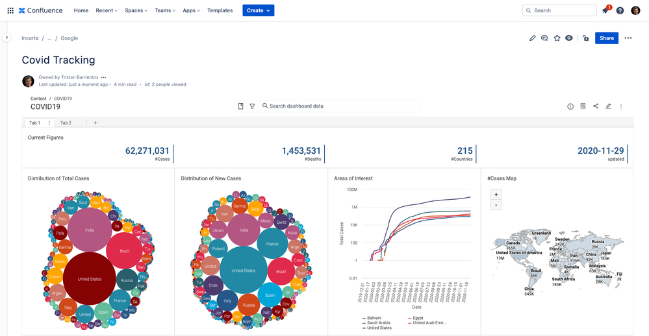Click in Search dashboard data field
The image size is (649, 336).
(x=340, y=106)
